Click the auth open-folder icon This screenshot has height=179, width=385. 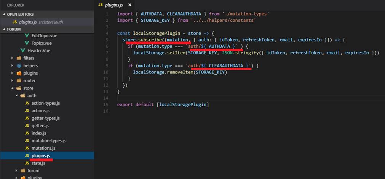(23, 96)
